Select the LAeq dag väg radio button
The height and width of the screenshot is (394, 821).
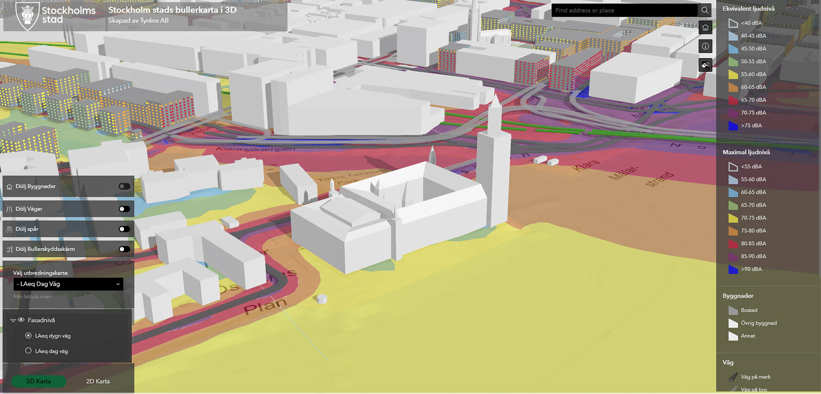pos(29,351)
